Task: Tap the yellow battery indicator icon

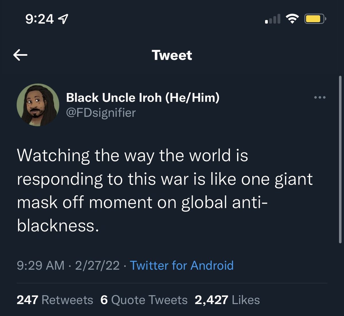Action: (x=315, y=19)
